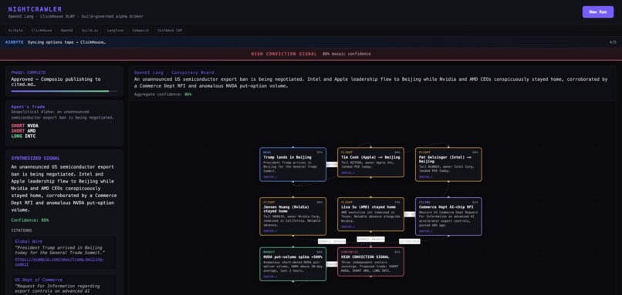Select the 'Lisa Su (AMD) stayed home' node
Screen dimensions: 622x295
coord(370,214)
